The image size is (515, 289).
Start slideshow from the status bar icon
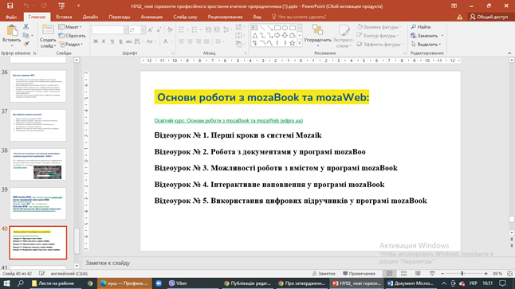(432, 273)
